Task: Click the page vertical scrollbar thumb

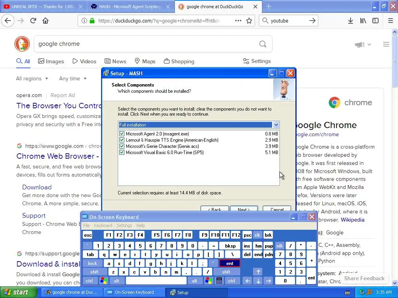Action: click(x=395, y=62)
